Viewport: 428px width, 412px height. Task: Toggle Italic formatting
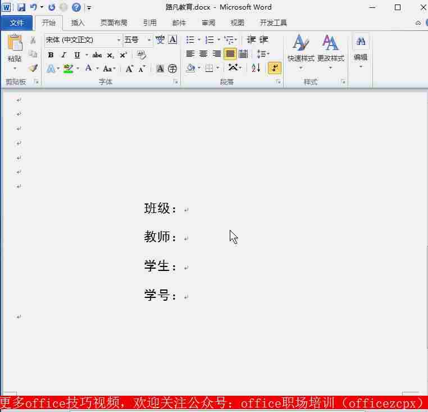pyautogui.click(x=63, y=55)
